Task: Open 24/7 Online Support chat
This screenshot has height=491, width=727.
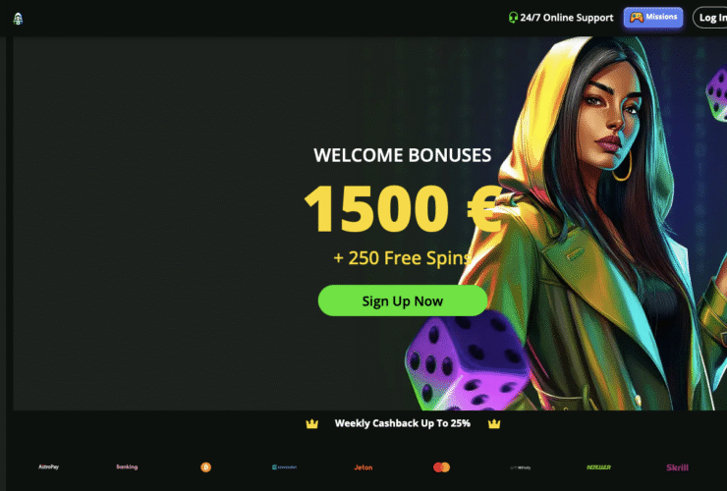Action: click(x=561, y=18)
